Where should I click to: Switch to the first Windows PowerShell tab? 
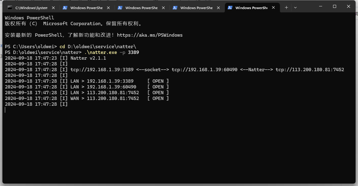coord(87,8)
